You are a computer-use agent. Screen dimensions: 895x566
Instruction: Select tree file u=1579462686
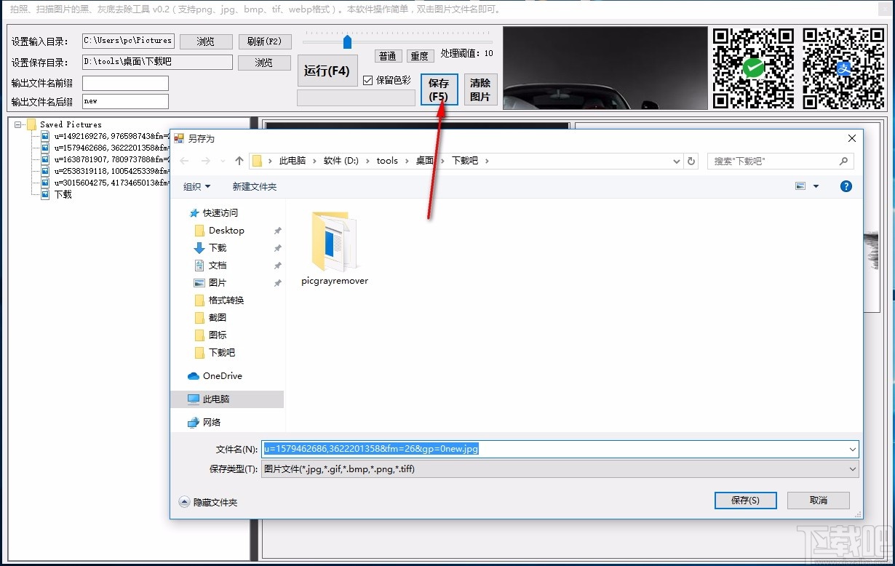[104, 148]
